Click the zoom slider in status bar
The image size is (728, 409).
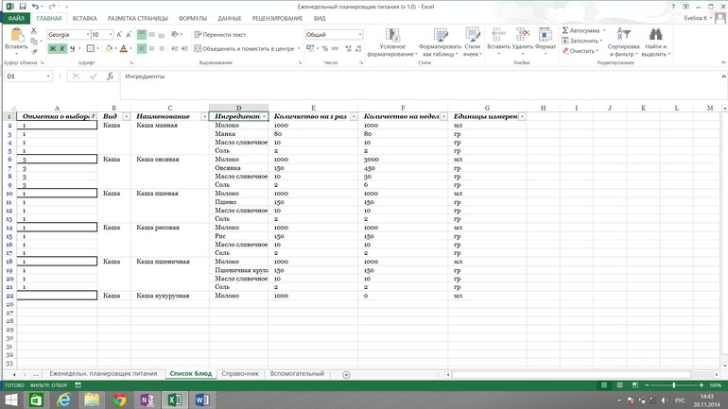673,385
